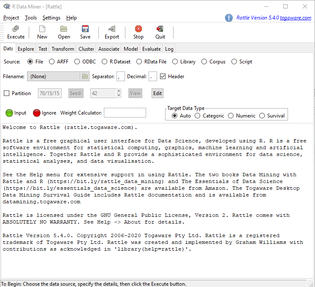
Task: Click the Rattle Version 5.4.0 text
Action: coord(258,18)
